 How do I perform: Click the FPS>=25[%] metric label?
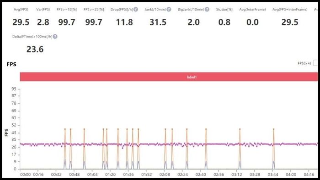(x=94, y=10)
